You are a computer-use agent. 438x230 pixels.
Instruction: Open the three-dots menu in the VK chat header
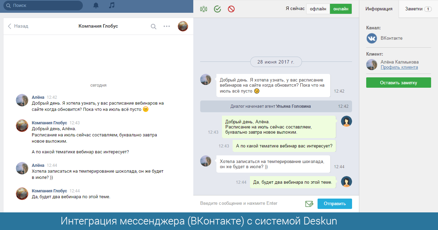[x=167, y=26]
